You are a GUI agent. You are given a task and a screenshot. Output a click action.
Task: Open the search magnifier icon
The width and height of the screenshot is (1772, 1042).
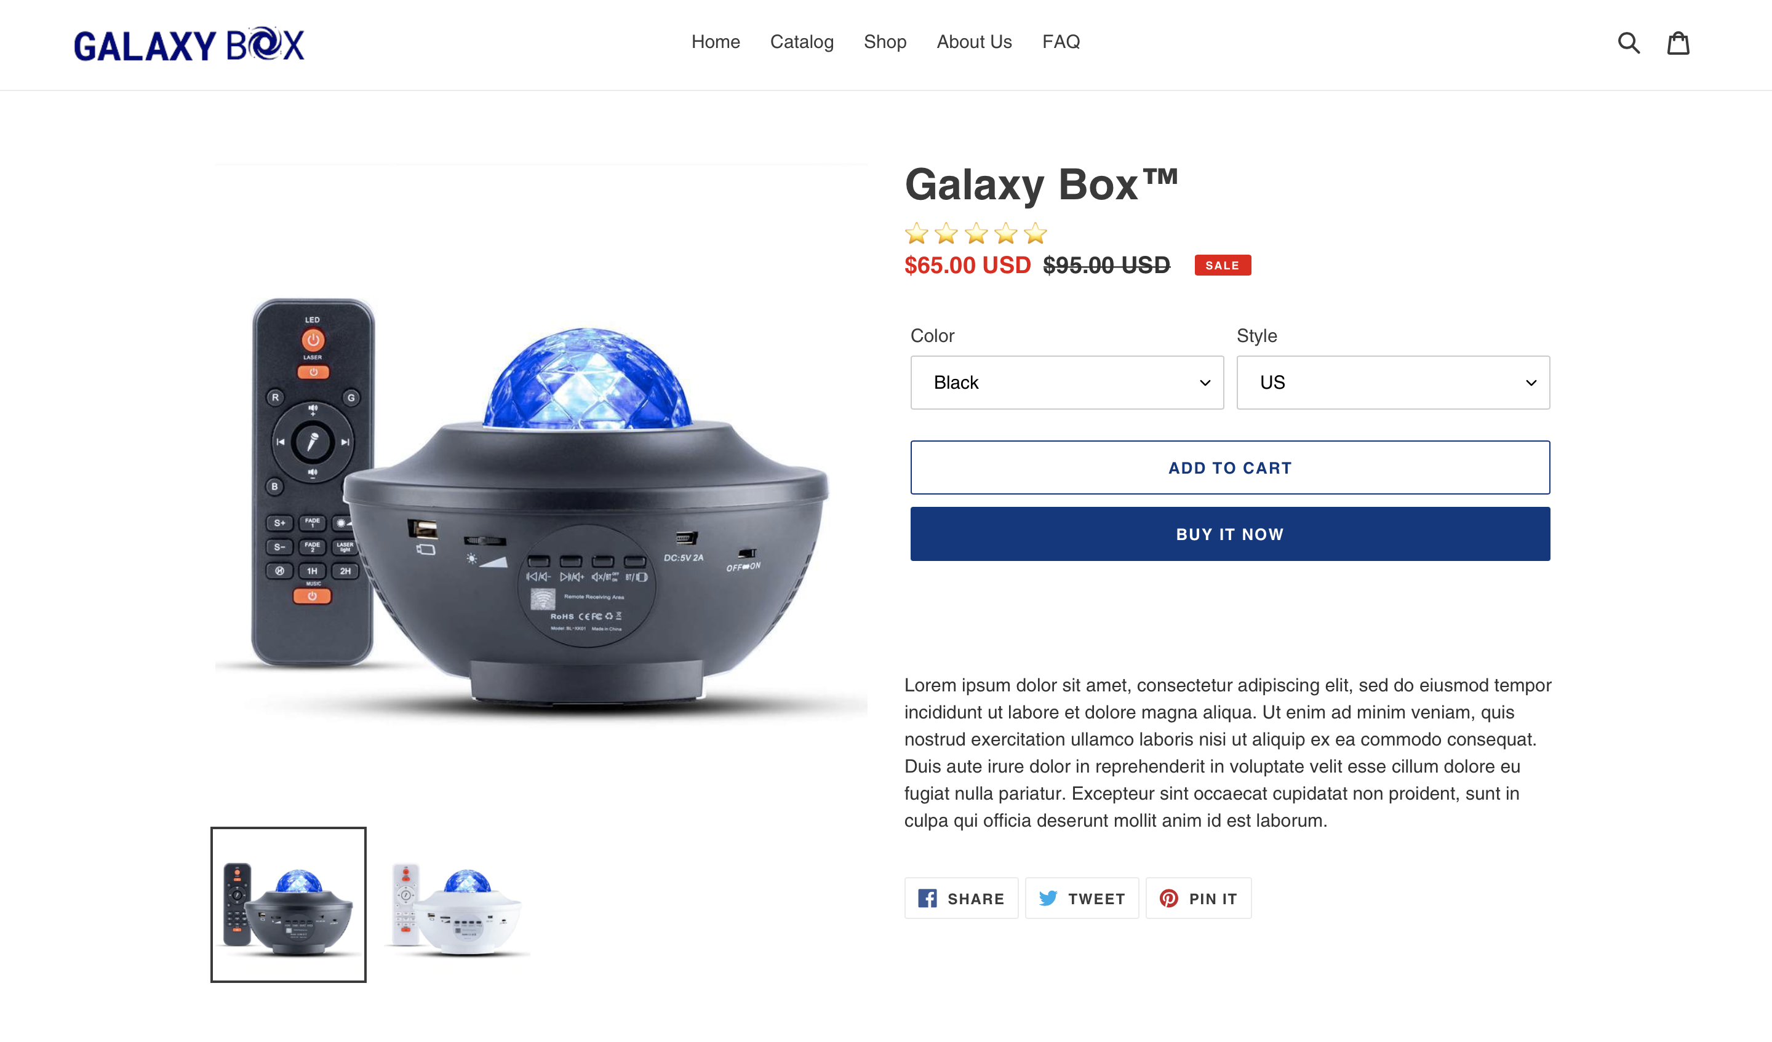(x=1629, y=43)
